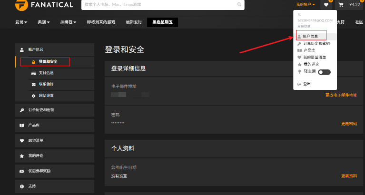Image resolution: width=365 pixels, height=195 pixels.
Task: Click the lock icon beside 登录和安全
Action: tap(33, 62)
